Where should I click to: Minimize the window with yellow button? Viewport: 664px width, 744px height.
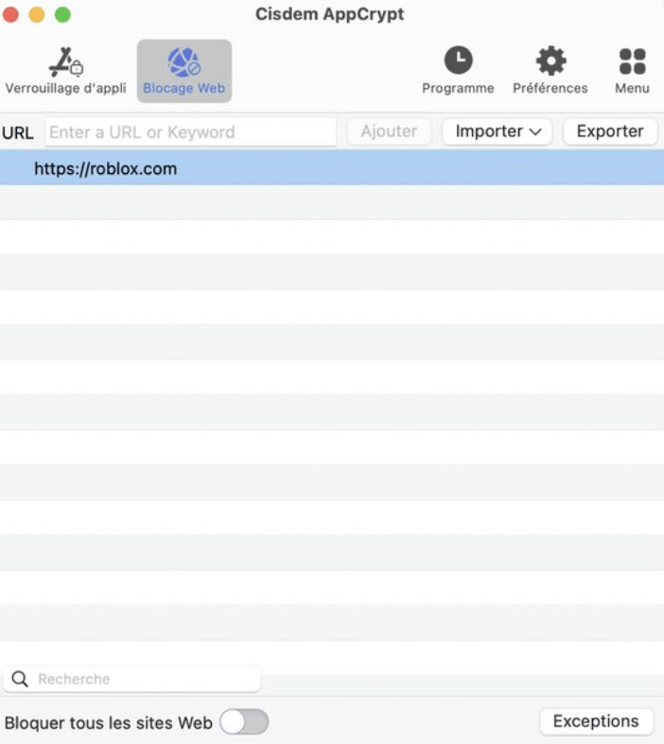point(37,15)
